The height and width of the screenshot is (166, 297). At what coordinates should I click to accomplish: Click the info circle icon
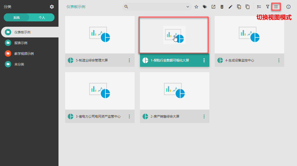click(x=288, y=7)
